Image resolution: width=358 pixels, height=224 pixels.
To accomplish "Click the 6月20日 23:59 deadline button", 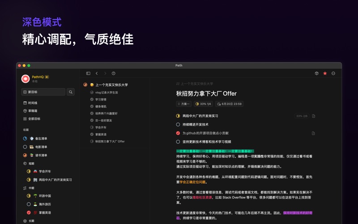I will pos(229,104).
